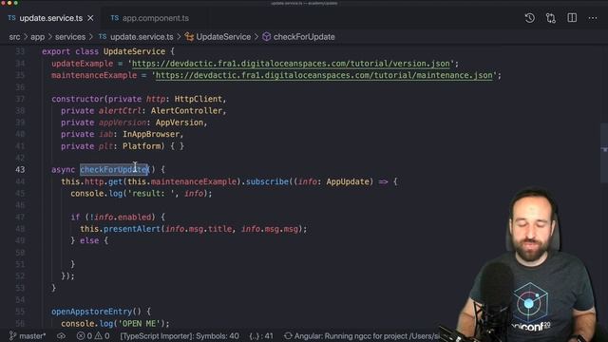608x342 pixels.
Task: Click the TS file icon on update.service.ts tab
Action: click(12, 18)
